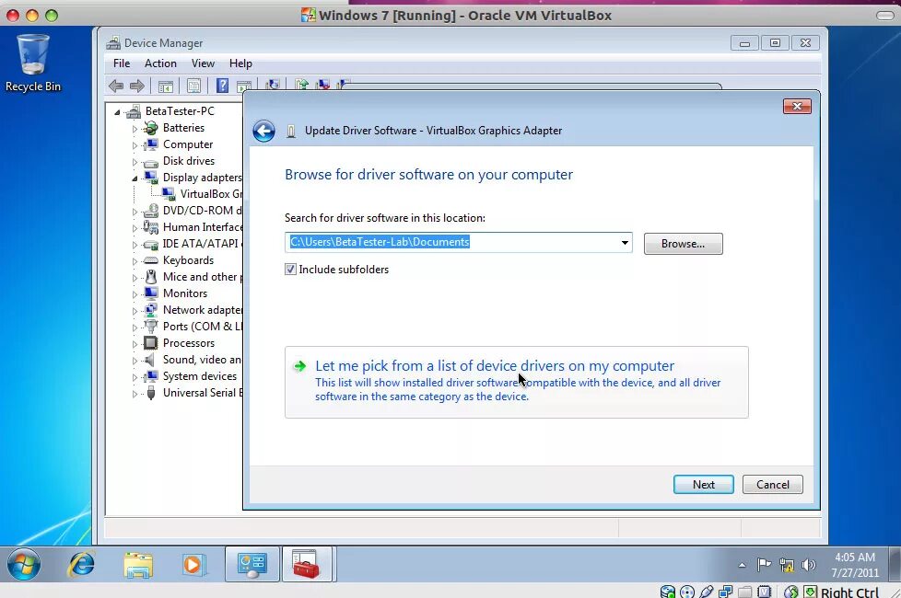The width and height of the screenshot is (901, 598).
Task: Click VirtualBox optical disc indicator
Action: pyautogui.click(x=686, y=592)
